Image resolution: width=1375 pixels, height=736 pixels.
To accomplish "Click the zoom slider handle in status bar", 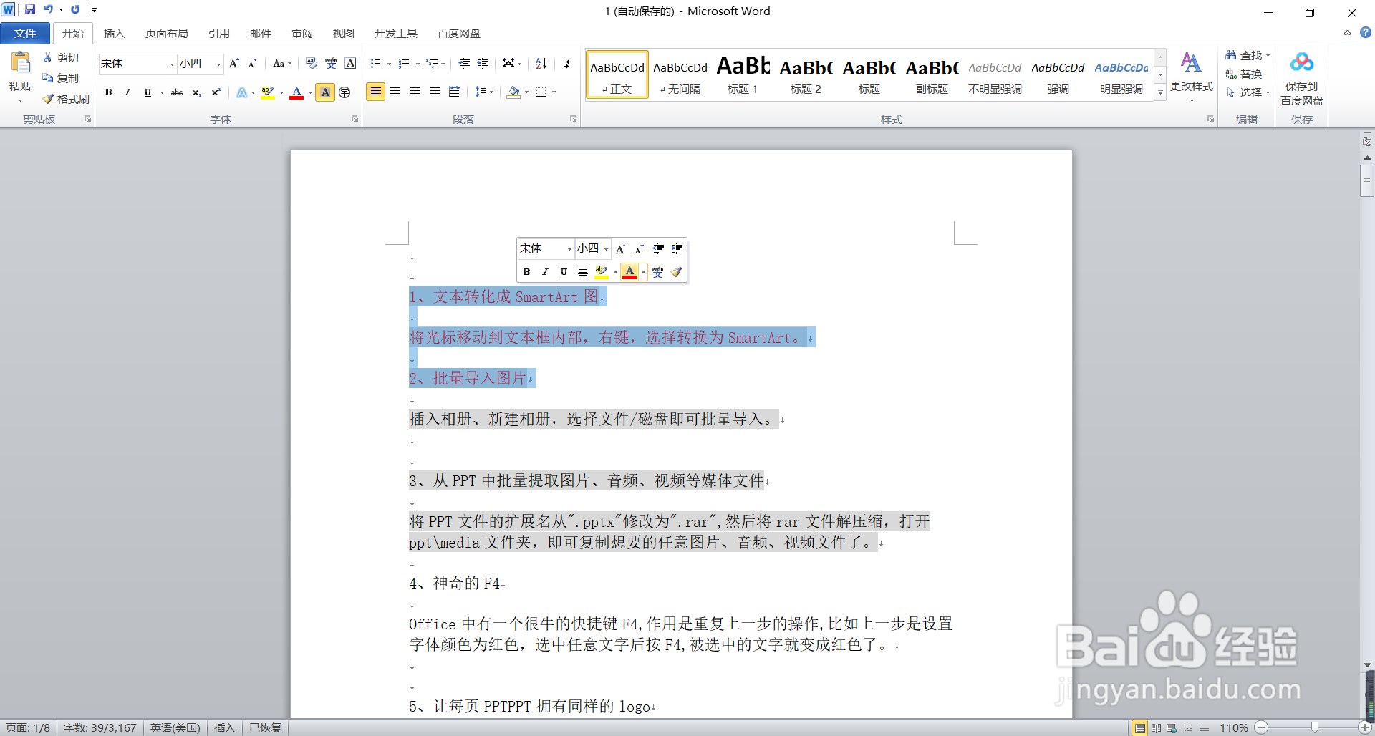I will (x=1314, y=727).
